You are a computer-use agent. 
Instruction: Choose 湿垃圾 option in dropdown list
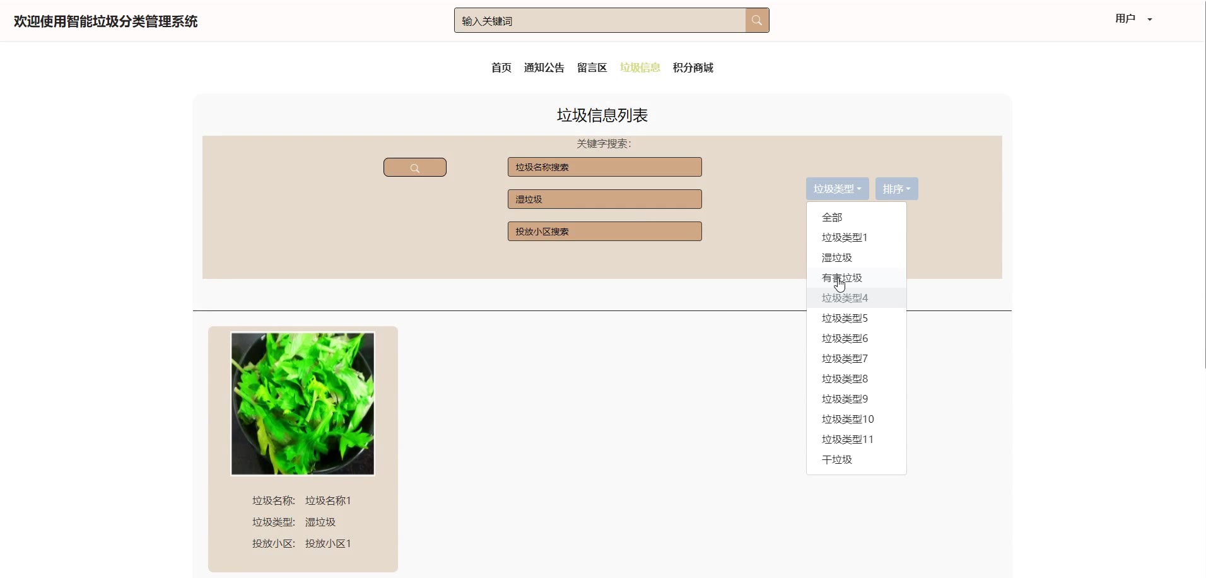click(x=857, y=257)
